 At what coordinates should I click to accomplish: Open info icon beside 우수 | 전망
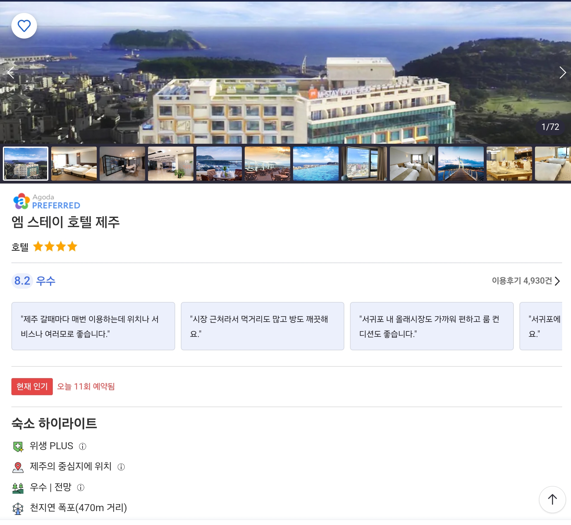(81, 487)
